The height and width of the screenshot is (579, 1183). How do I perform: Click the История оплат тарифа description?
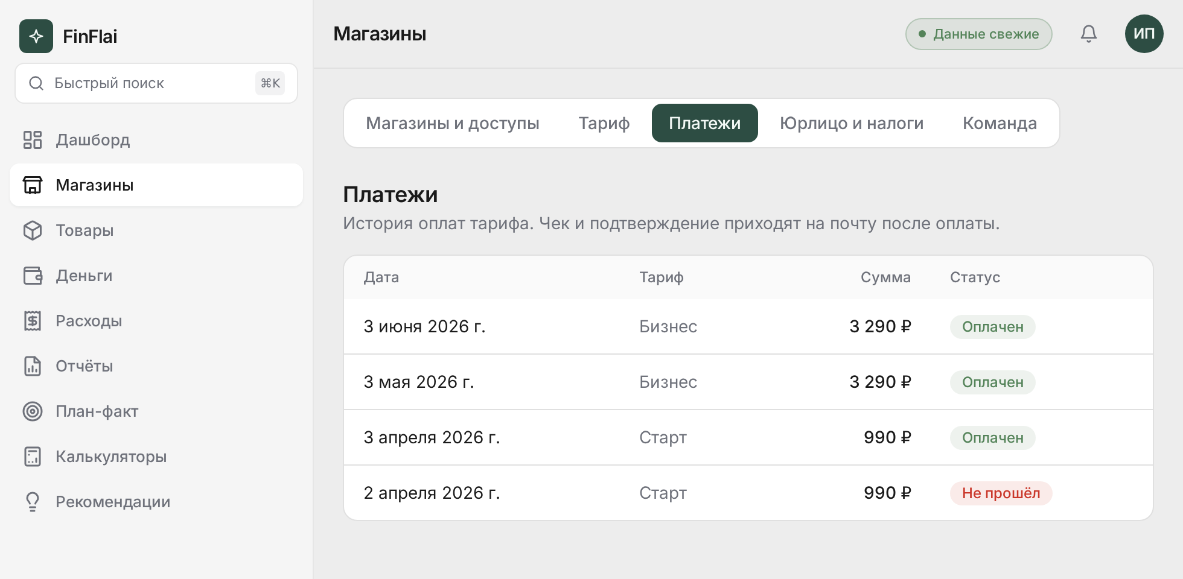(671, 224)
